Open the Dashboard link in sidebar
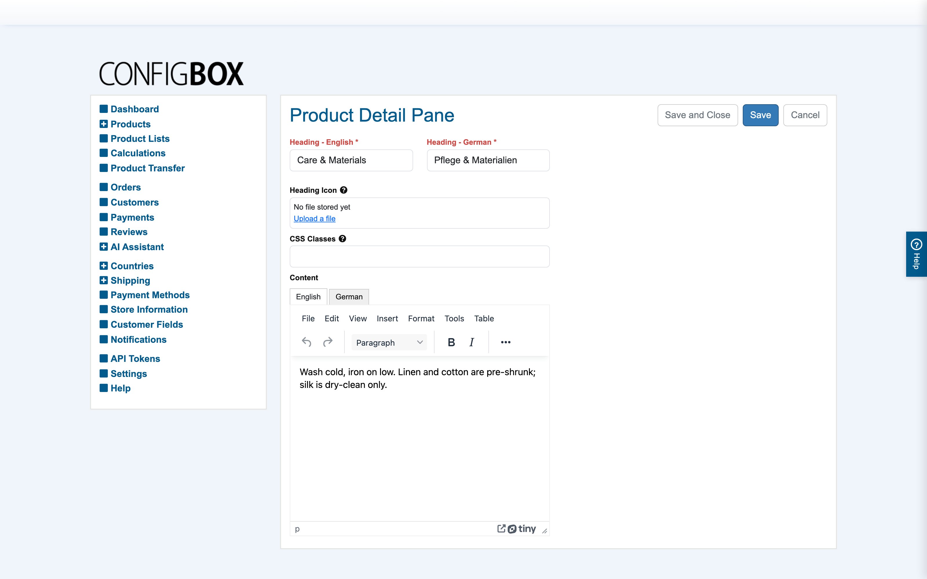The width and height of the screenshot is (927, 579). [134, 109]
